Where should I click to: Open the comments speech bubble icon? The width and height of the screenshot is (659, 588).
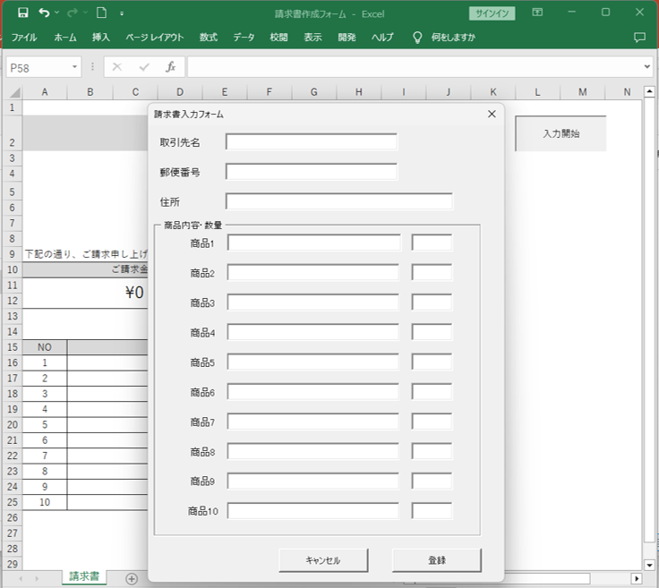point(639,38)
